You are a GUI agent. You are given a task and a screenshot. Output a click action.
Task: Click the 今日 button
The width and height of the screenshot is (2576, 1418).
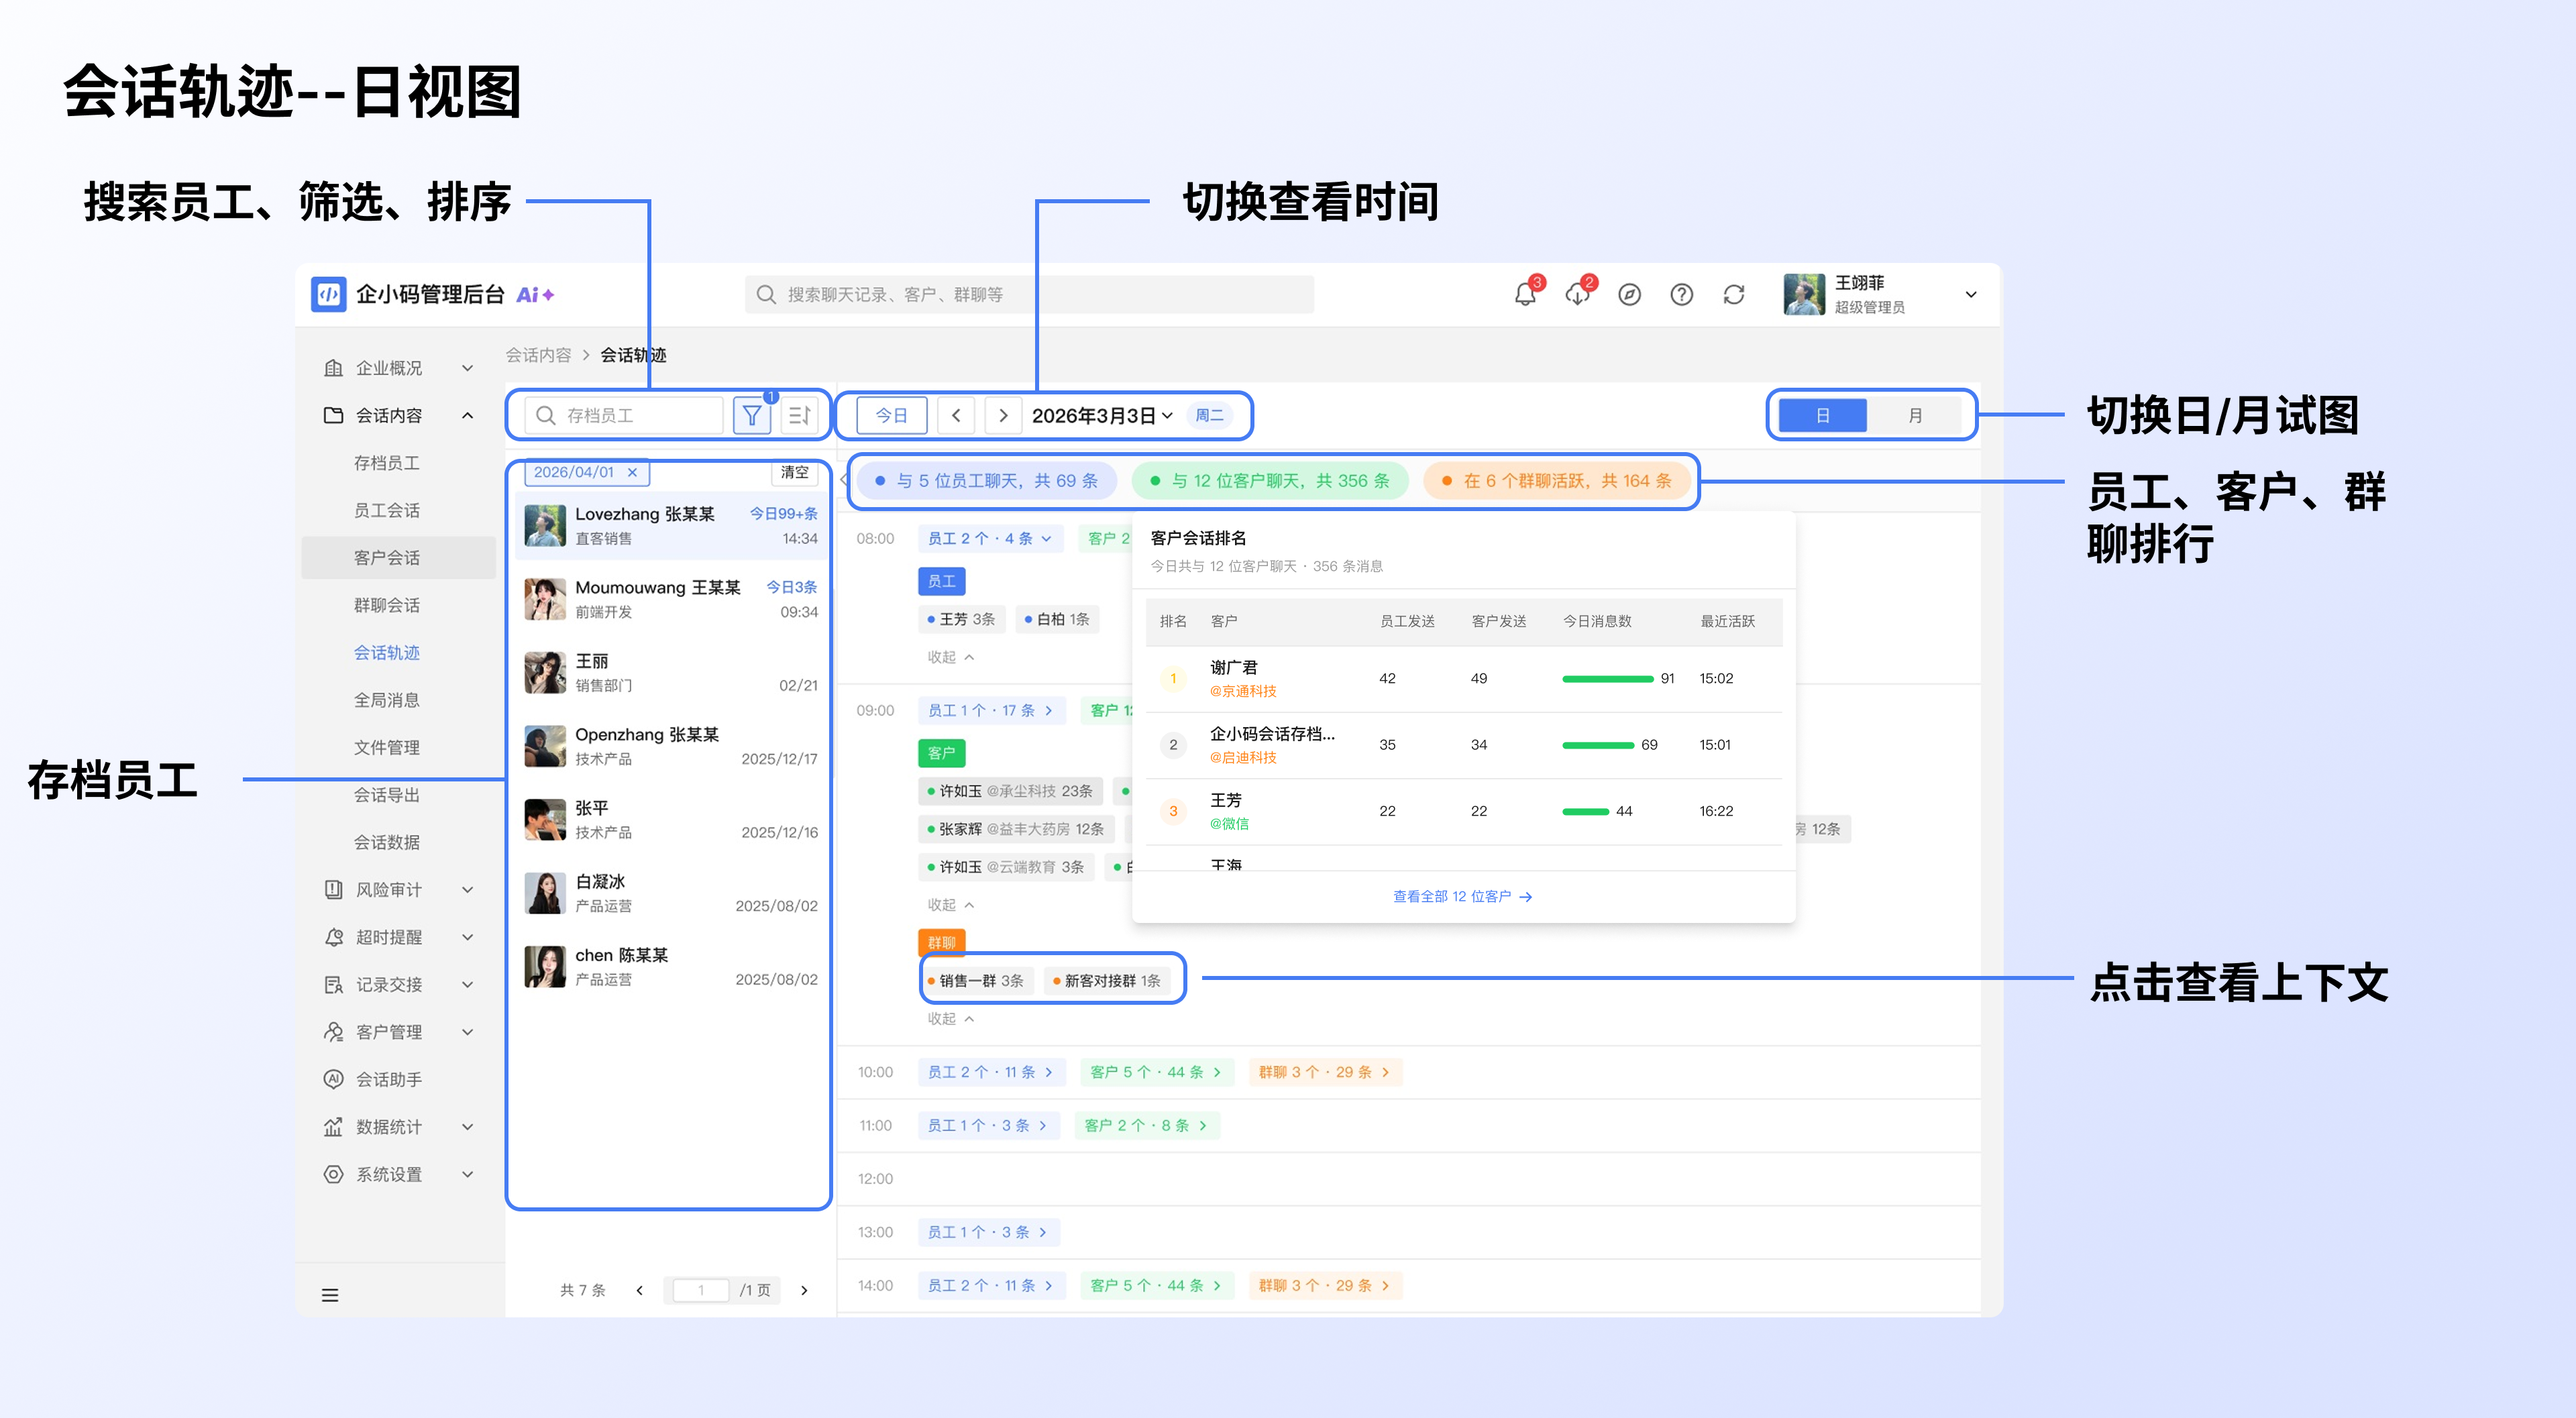click(x=891, y=415)
